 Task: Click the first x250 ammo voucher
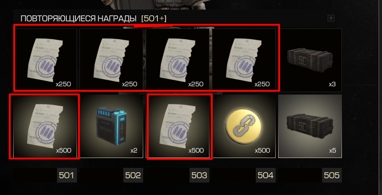[x=45, y=60]
